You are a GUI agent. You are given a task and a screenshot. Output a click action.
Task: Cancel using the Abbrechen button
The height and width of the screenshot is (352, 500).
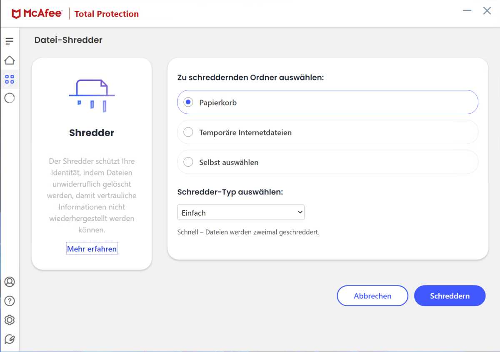372,296
